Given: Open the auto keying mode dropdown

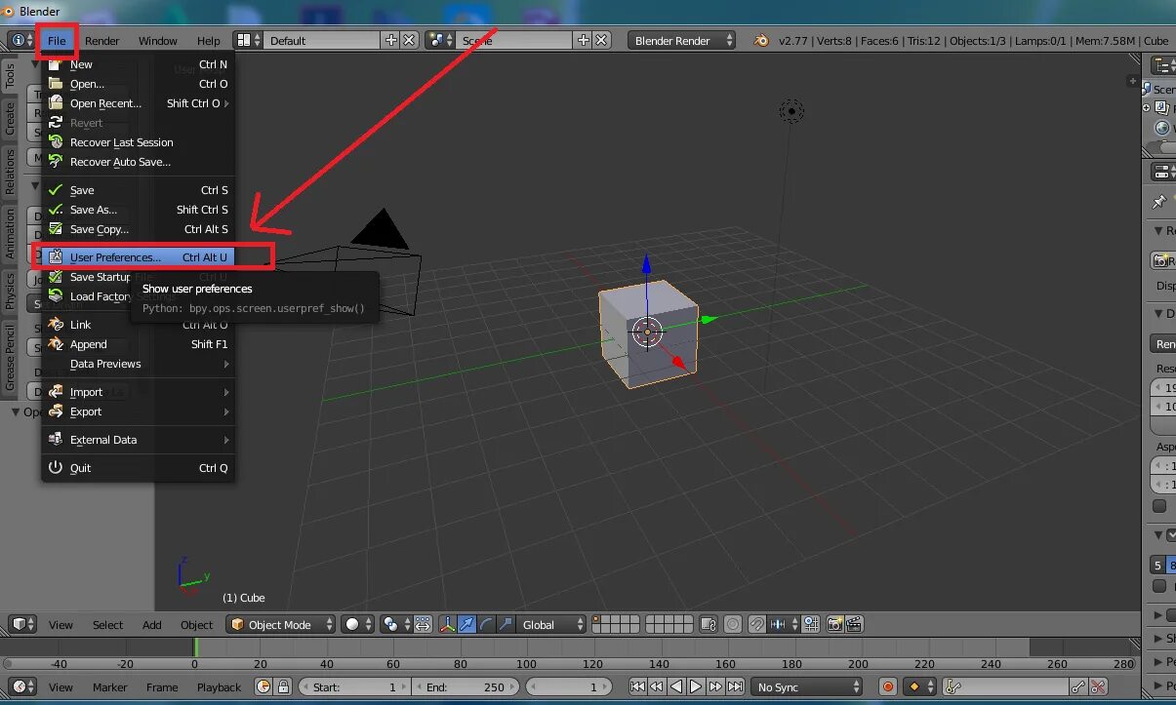Looking at the screenshot, I should (x=920, y=687).
